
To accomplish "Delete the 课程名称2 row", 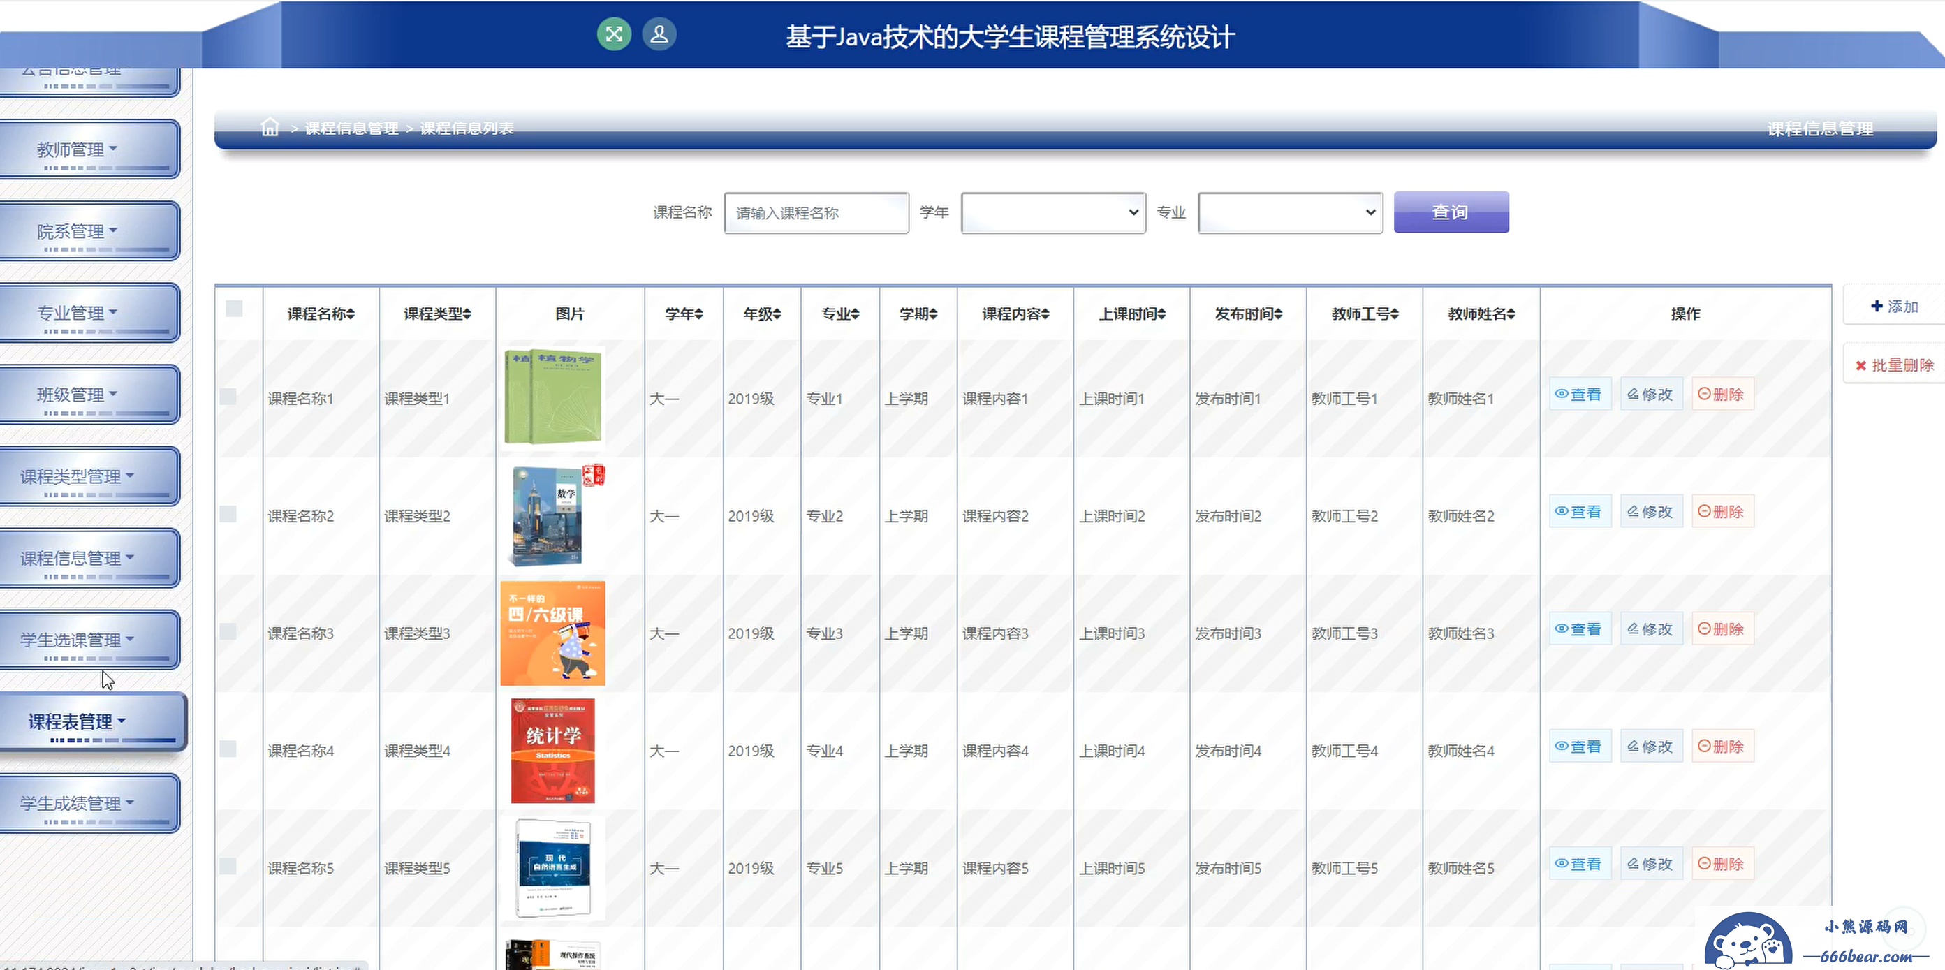I will click(x=1722, y=511).
